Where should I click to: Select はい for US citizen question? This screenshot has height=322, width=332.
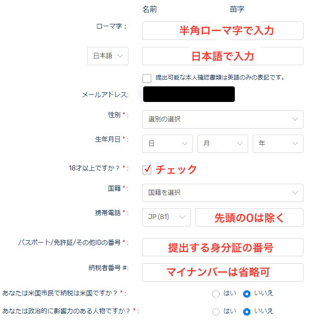click(216, 294)
